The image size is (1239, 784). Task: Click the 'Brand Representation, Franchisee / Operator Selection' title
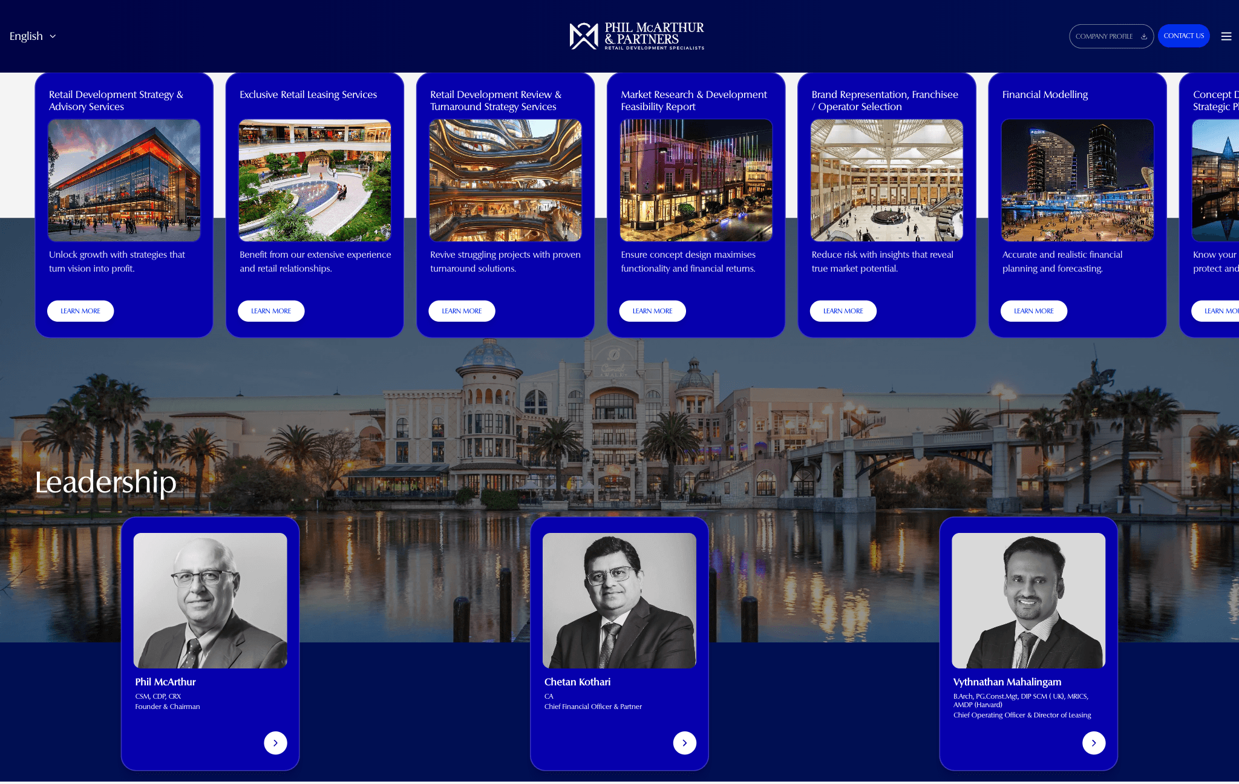point(884,100)
